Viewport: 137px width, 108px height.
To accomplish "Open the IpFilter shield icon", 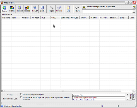I will [x=43, y=9].
